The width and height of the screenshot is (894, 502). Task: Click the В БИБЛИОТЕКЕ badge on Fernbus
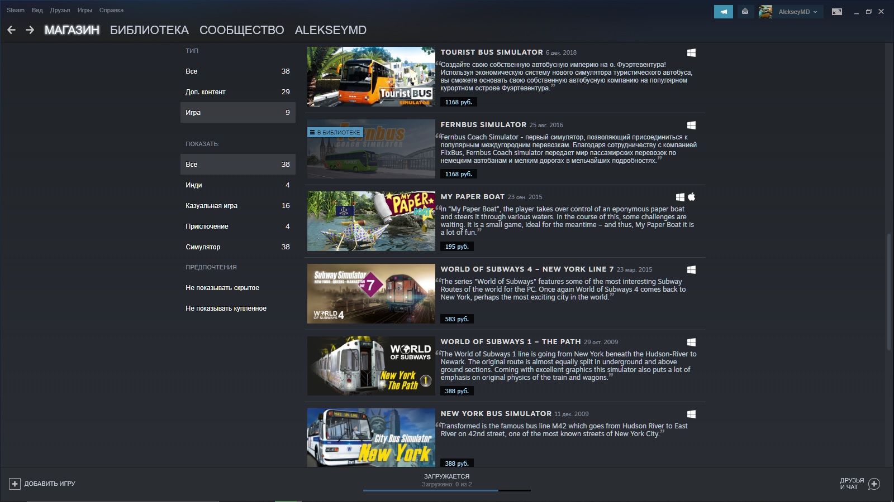335,133
